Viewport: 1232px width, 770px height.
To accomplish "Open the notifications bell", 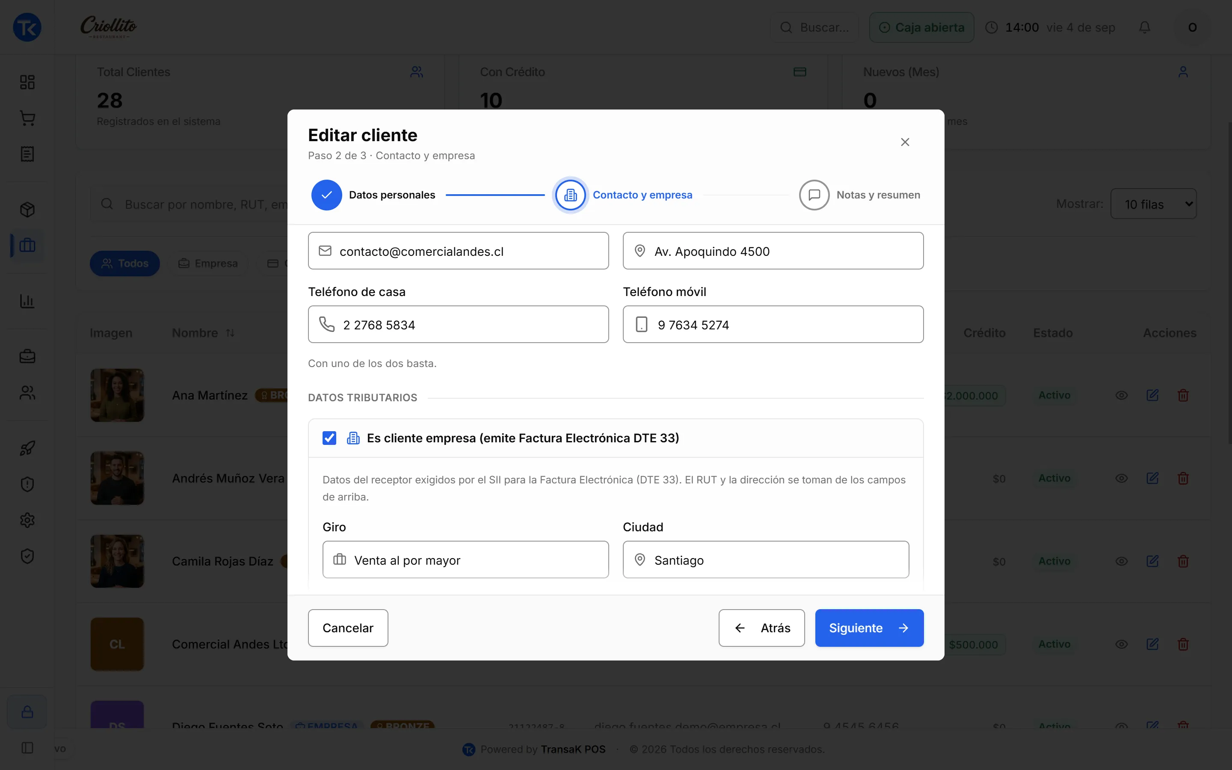I will pos(1144,27).
